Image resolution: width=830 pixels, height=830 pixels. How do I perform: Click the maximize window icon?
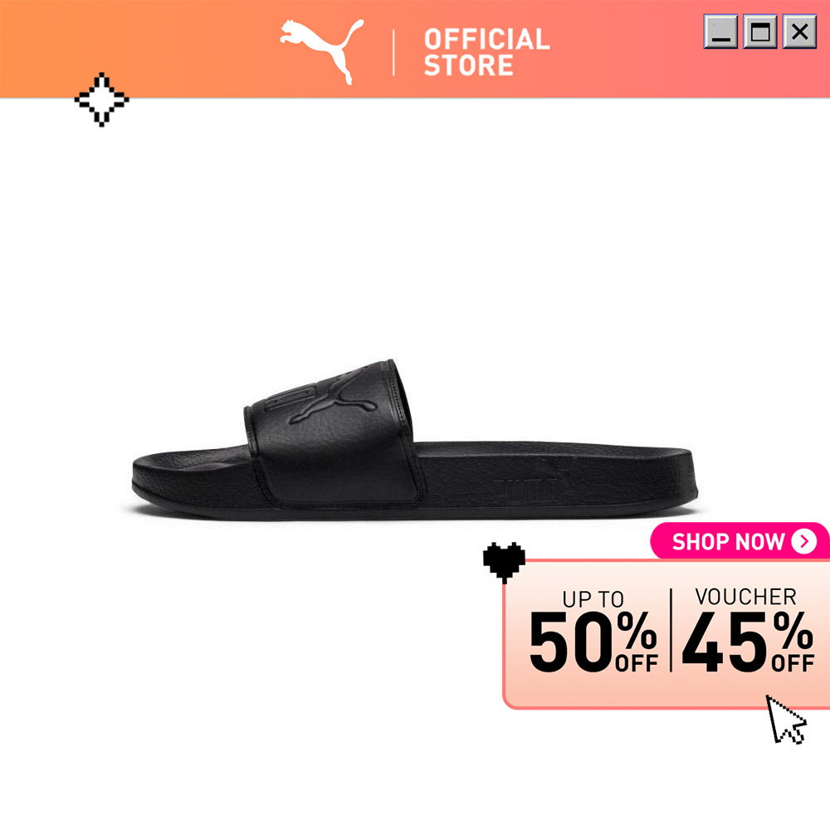760,32
